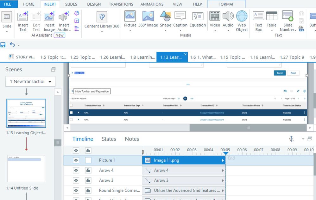Close the 1.13 Learning slide tab
Screen dimensions: 316x200
[186, 54]
